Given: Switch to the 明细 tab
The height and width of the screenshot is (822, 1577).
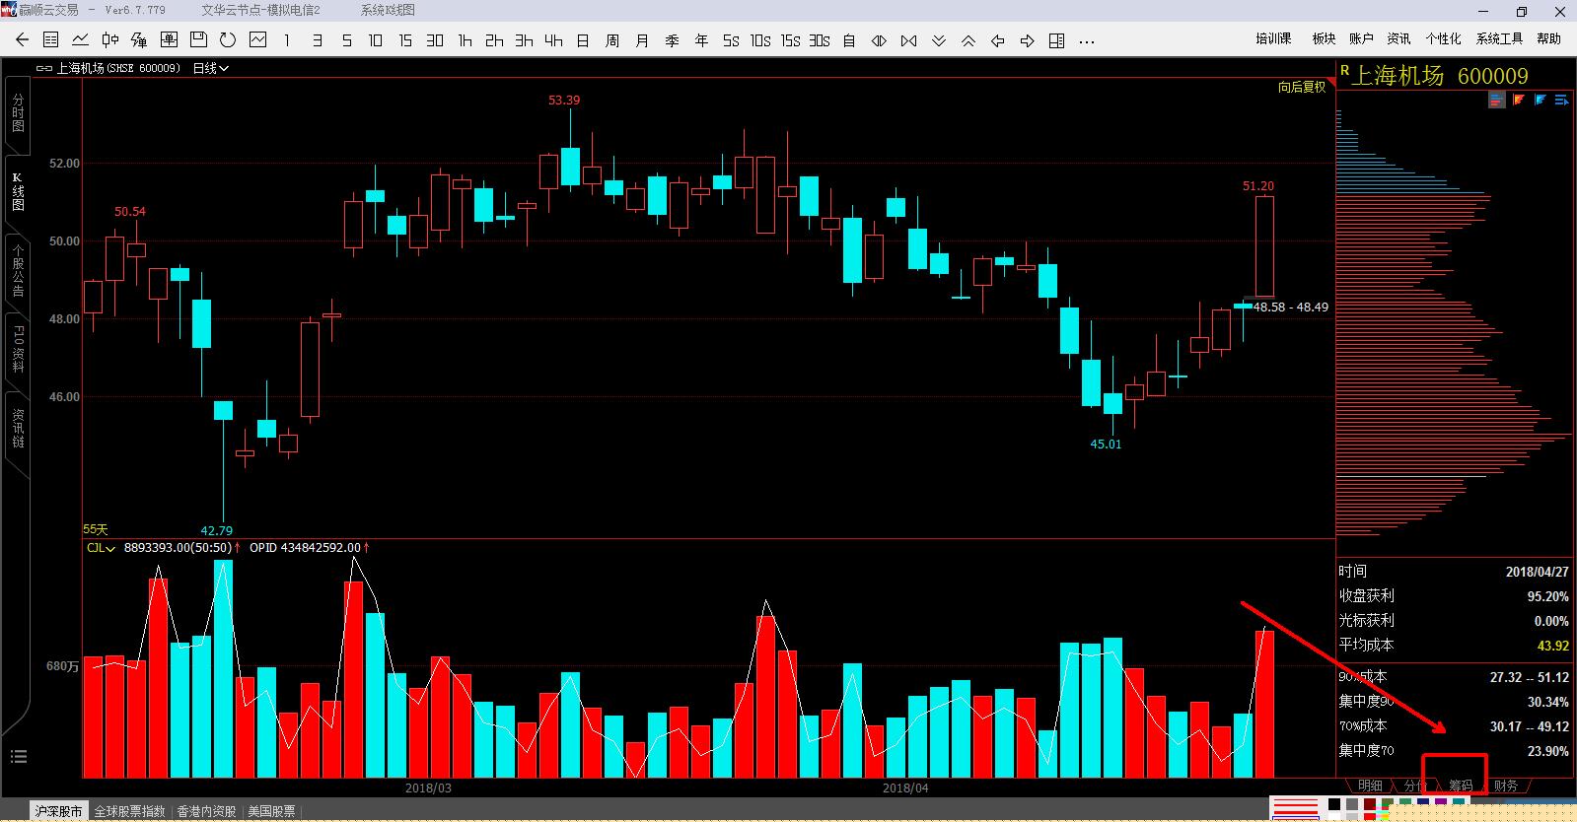Looking at the screenshot, I should point(1370,786).
